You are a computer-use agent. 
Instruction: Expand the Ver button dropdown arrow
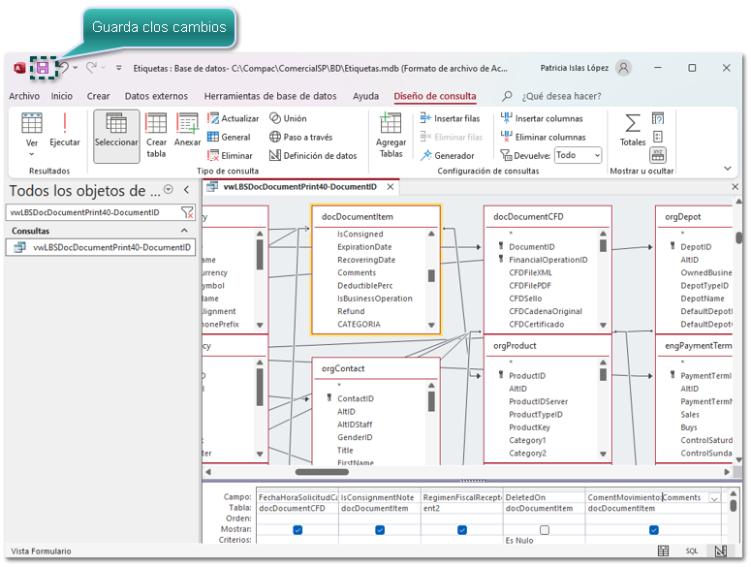pyautogui.click(x=32, y=155)
